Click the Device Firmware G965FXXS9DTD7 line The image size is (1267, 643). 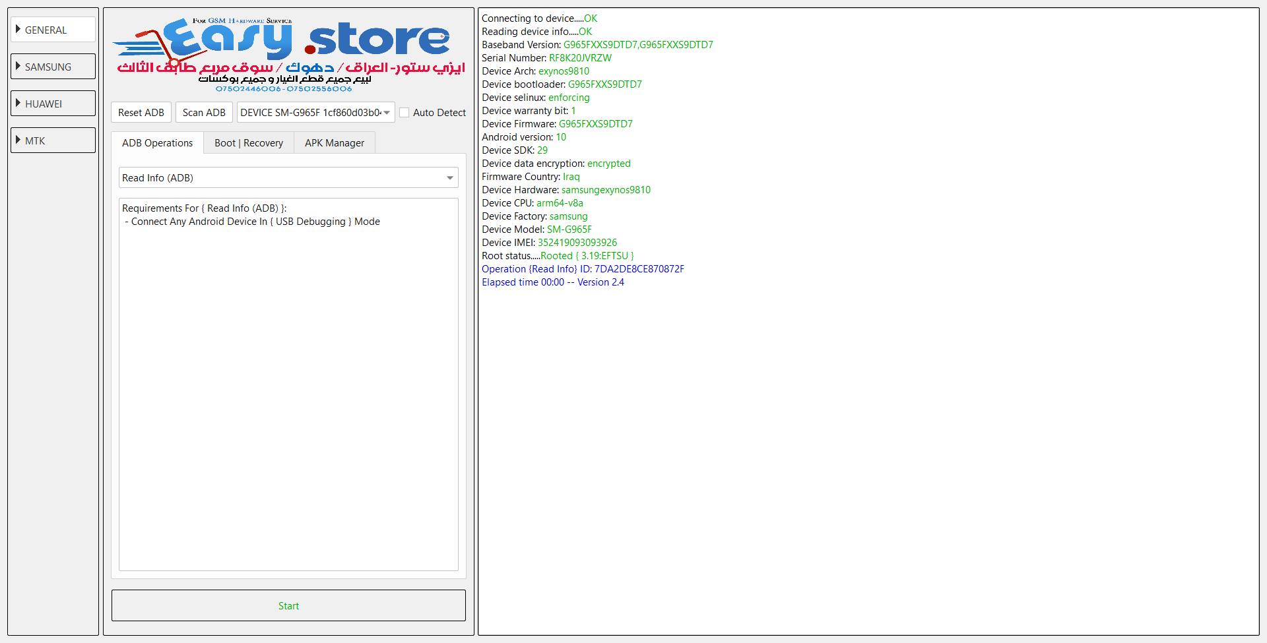click(x=557, y=124)
